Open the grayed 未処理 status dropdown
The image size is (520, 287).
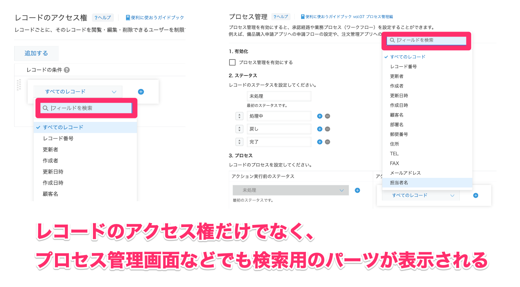point(291,190)
